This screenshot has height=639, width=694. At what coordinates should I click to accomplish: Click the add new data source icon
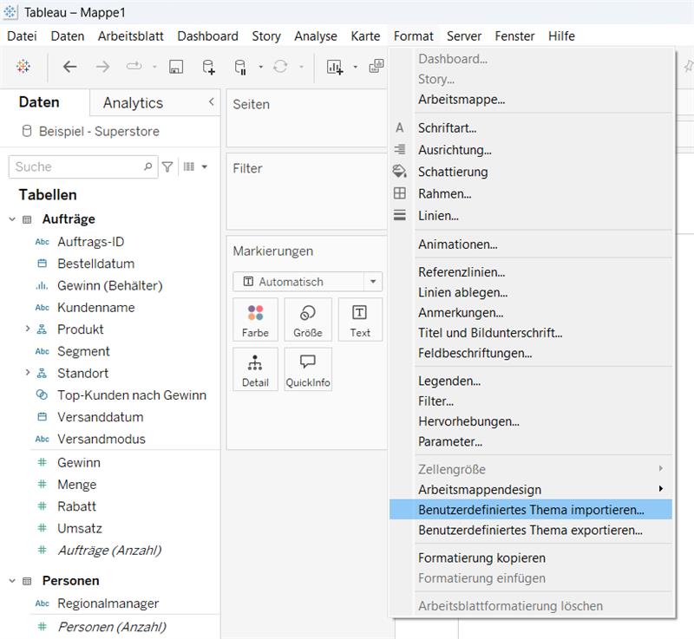point(208,67)
